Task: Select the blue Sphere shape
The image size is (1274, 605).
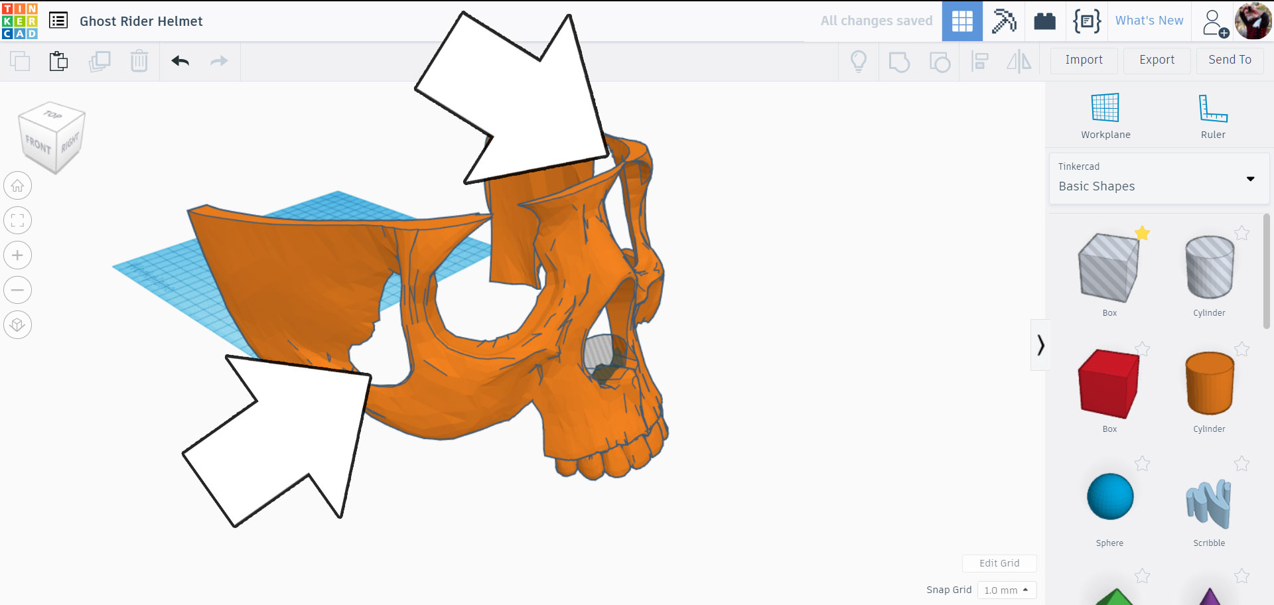Action: pyautogui.click(x=1110, y=496)
